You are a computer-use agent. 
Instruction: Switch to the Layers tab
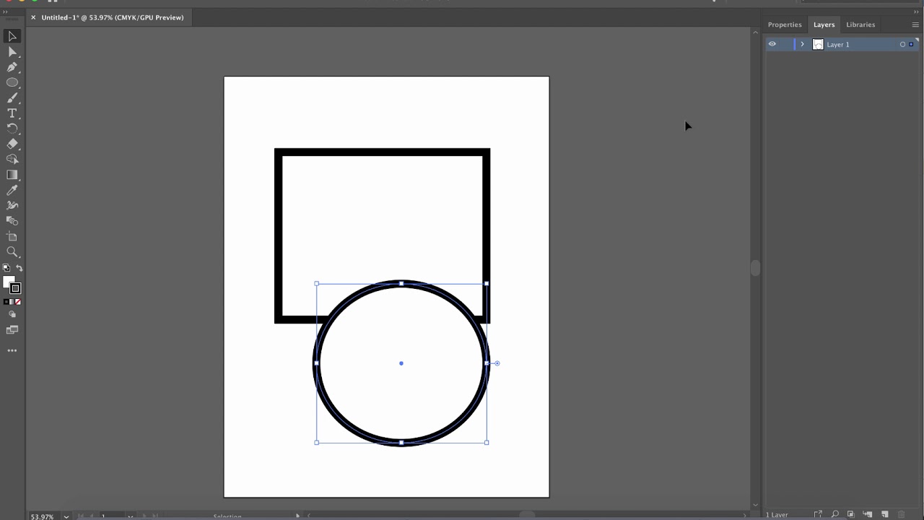[x=824, y=25]
